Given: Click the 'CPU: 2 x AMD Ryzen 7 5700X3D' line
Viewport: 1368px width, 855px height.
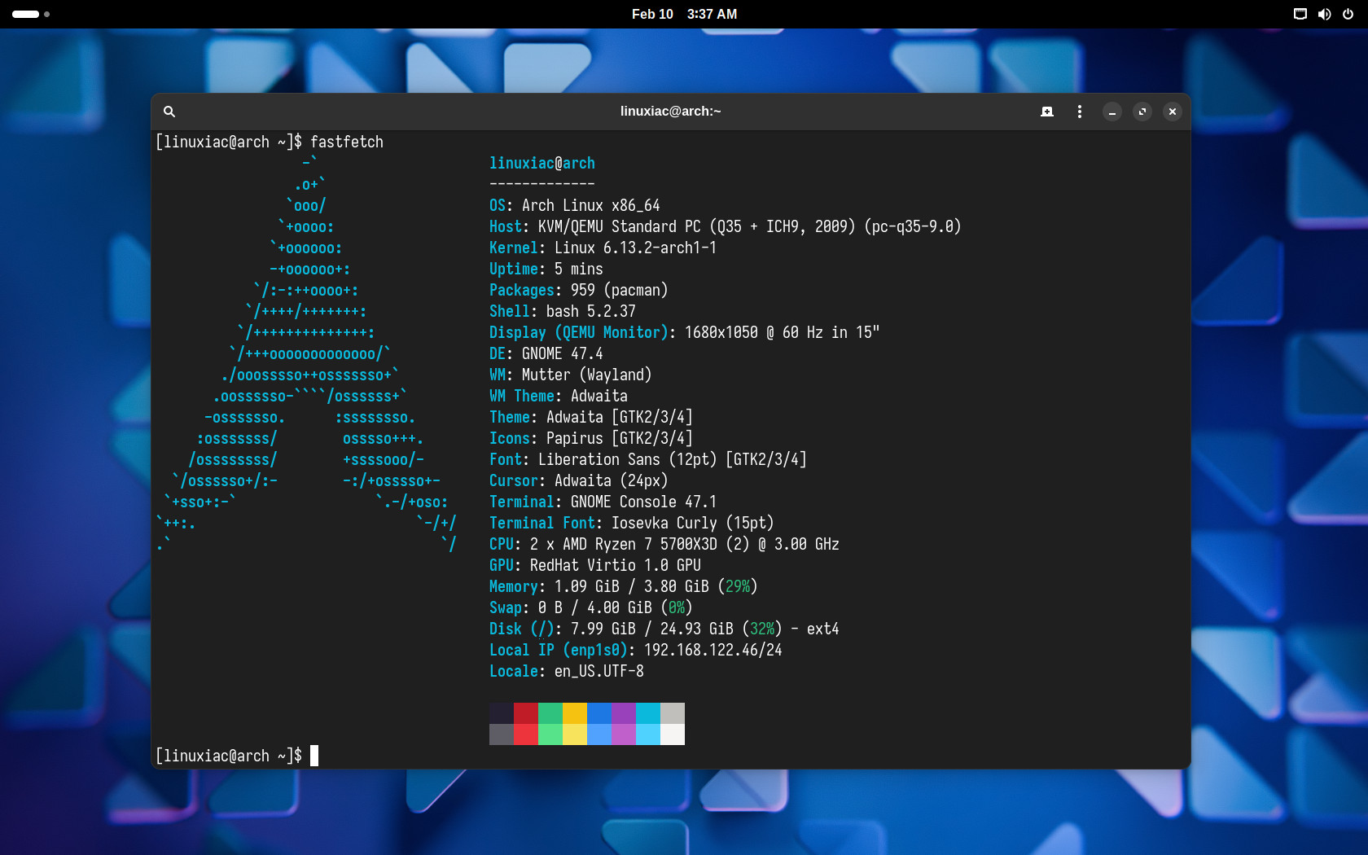Looking at the screenshot, I should click(664, 544).
